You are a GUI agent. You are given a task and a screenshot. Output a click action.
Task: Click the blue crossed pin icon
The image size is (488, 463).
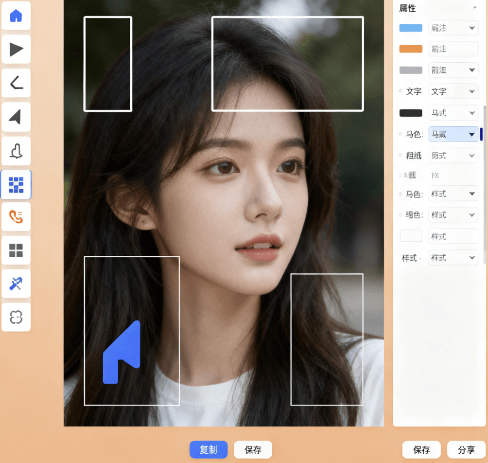(16, 284)
